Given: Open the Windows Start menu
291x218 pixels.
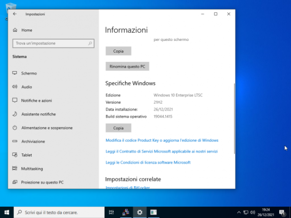Looking at the screenshot, I should [x=7, y=212].
